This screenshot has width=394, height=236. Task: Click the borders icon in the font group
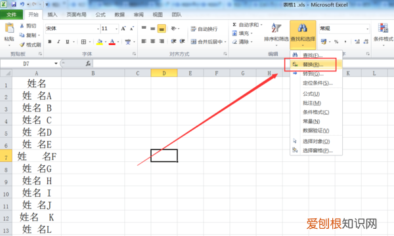(x=83, y=42)
